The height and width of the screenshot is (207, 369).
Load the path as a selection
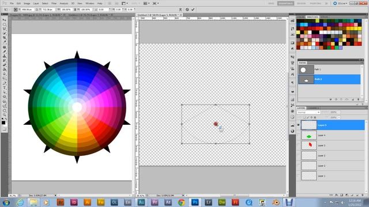coord(341,99)
